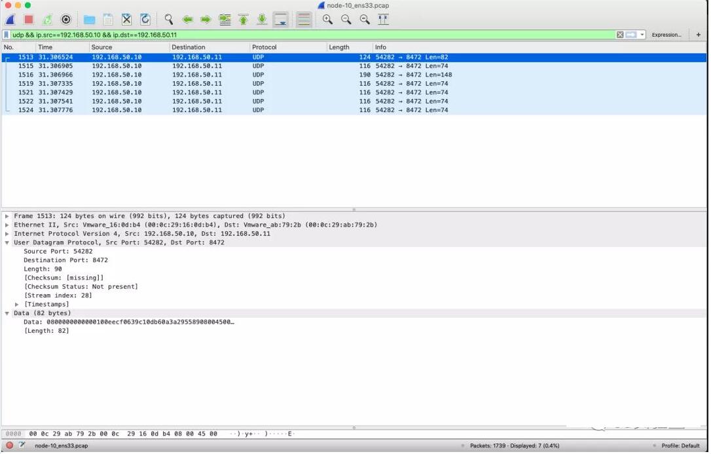Viewport: 711px width, 454px height.
Task: Click the Profile: Default status entry
Action: point(680,446)
